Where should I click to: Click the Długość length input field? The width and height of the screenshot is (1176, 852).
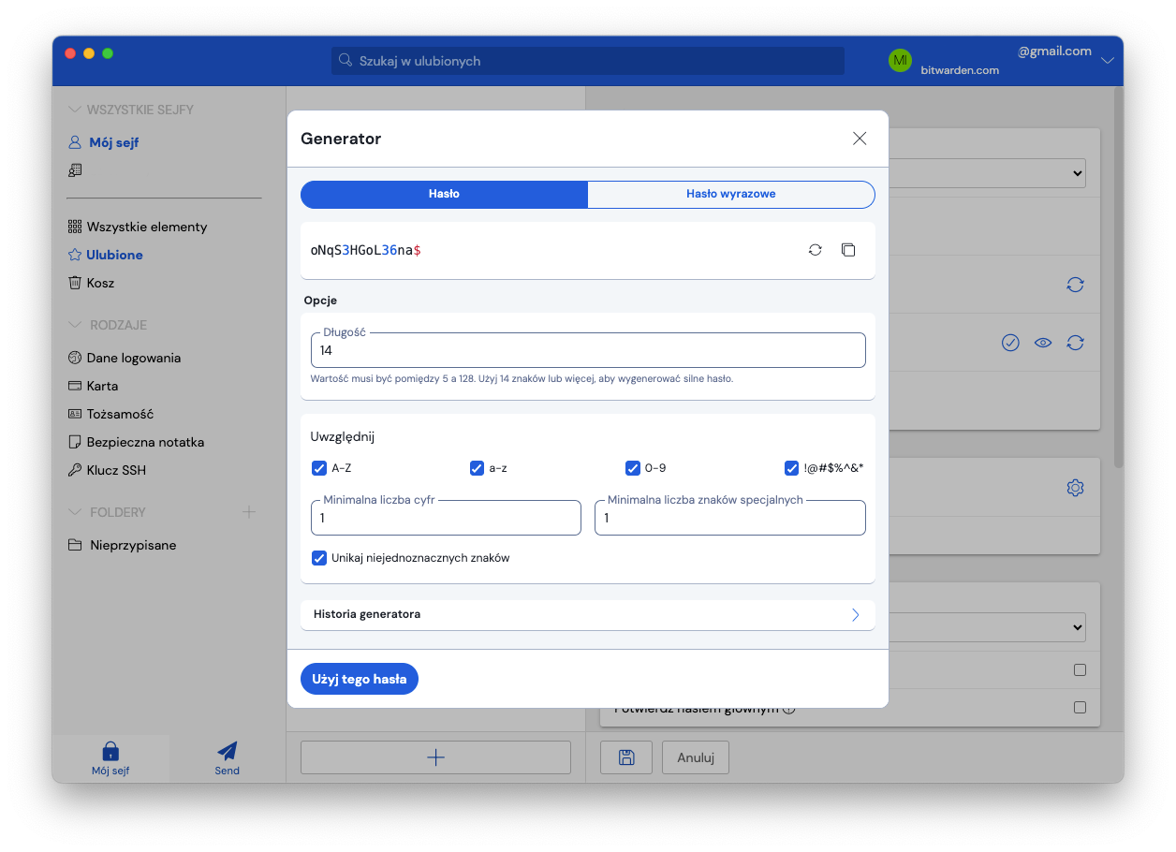coord(587,351)
